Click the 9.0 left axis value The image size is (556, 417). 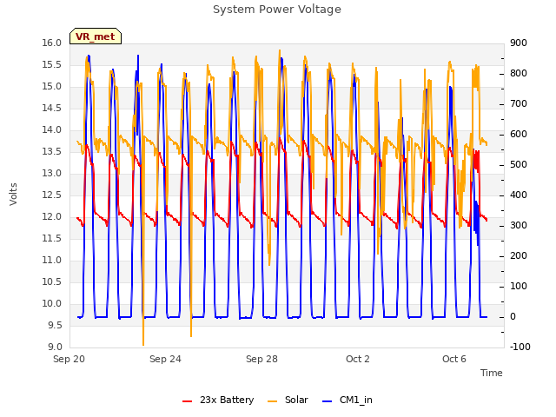(x=55, y=347)
